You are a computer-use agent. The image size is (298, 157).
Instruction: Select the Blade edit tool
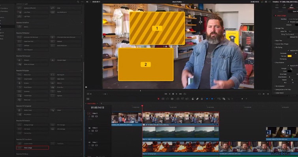point(172,99)
